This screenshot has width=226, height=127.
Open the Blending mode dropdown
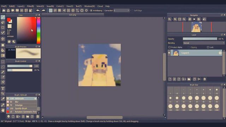pos(204,43)
